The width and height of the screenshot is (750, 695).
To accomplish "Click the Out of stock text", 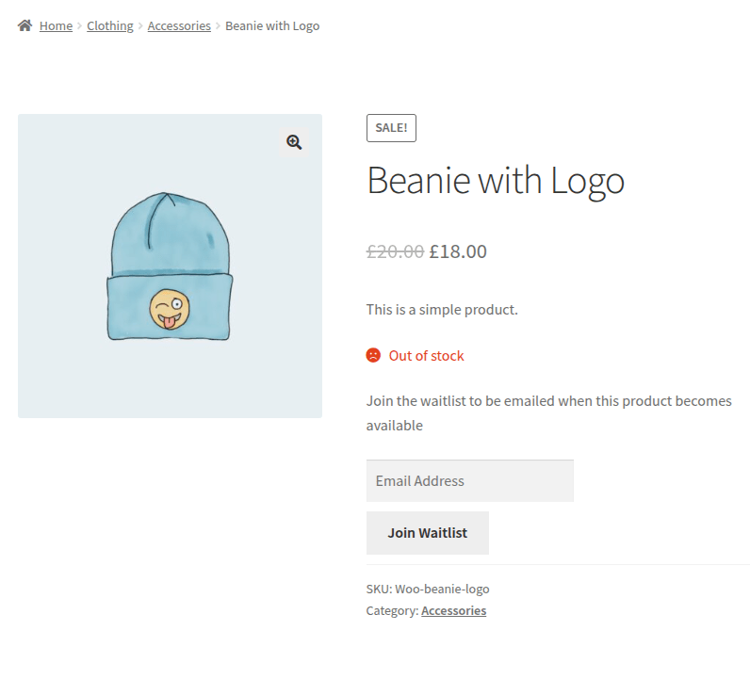I will [426, 355].
